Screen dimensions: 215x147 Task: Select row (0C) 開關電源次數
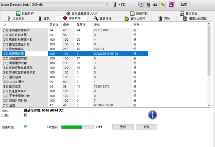[x=75, y=63]
